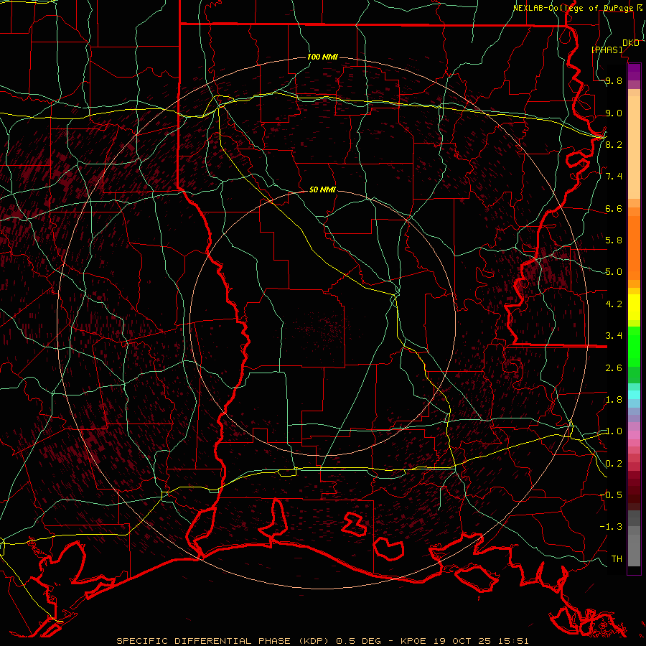Click the yellow segment of the color scale
This screenshot has width=646, height=646.
pos(634,307)
